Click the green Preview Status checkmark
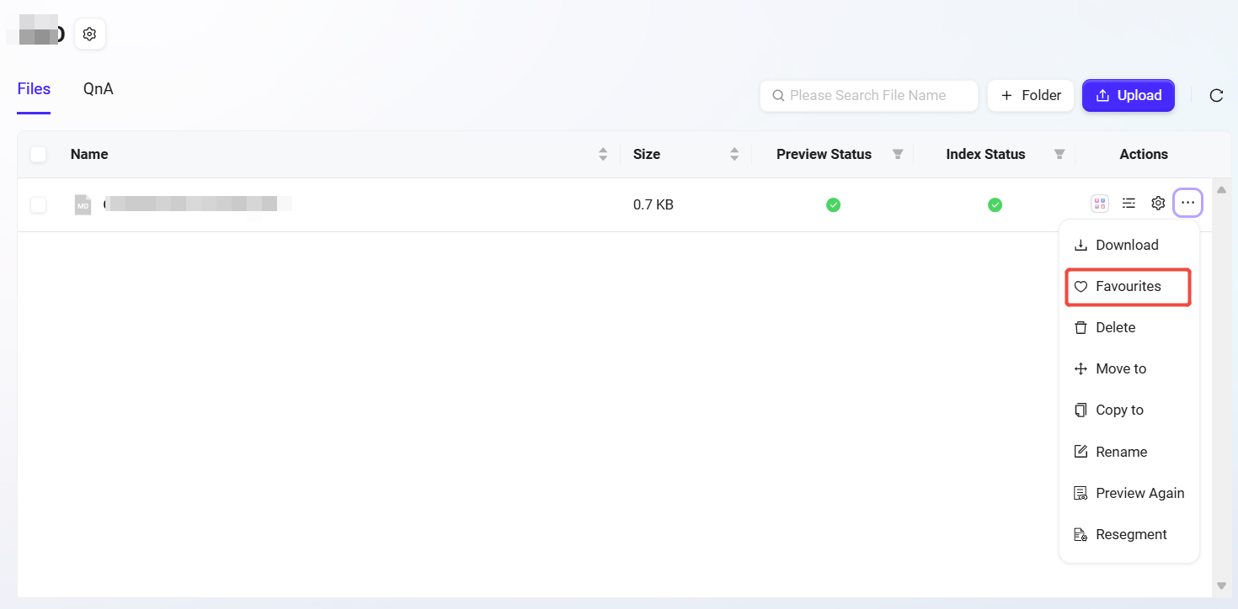The height and width of the screenshot is (609, 1238). pyautogui.click(x=833, y=204)
